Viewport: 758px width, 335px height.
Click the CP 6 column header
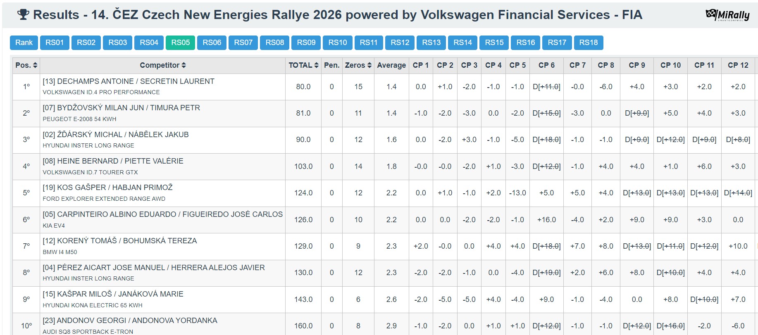pos(546,65)
